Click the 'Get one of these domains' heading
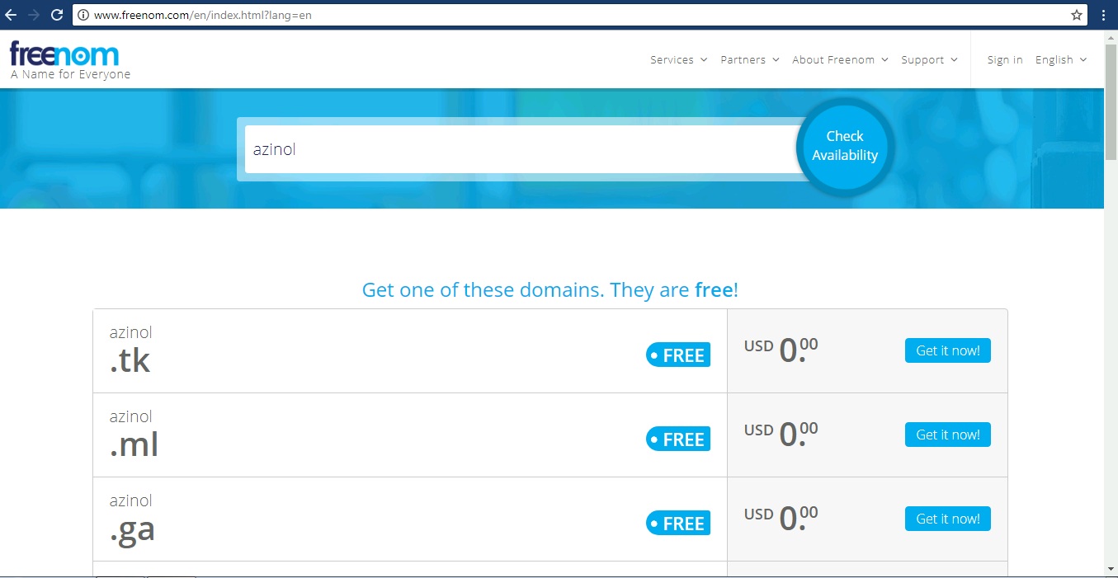The height and width of the screenshot is (578, 1118). point(550,290)
